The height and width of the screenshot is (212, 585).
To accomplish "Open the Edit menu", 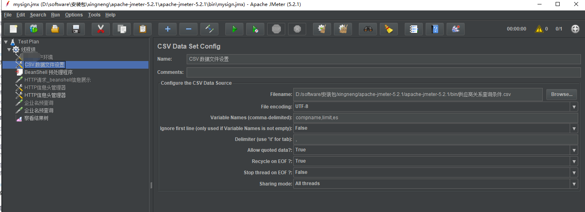I will pyautogui.click(x=21, y=15).
